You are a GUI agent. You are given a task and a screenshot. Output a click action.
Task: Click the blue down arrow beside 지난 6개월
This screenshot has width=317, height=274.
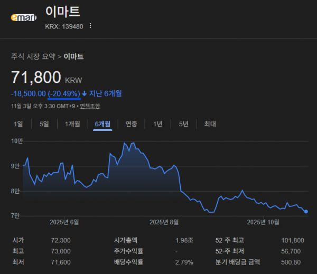pos(85,94)
